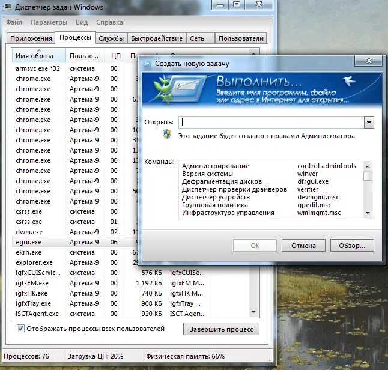
Task: Select the igfxEM.exe process row
Action: [131, 283]
